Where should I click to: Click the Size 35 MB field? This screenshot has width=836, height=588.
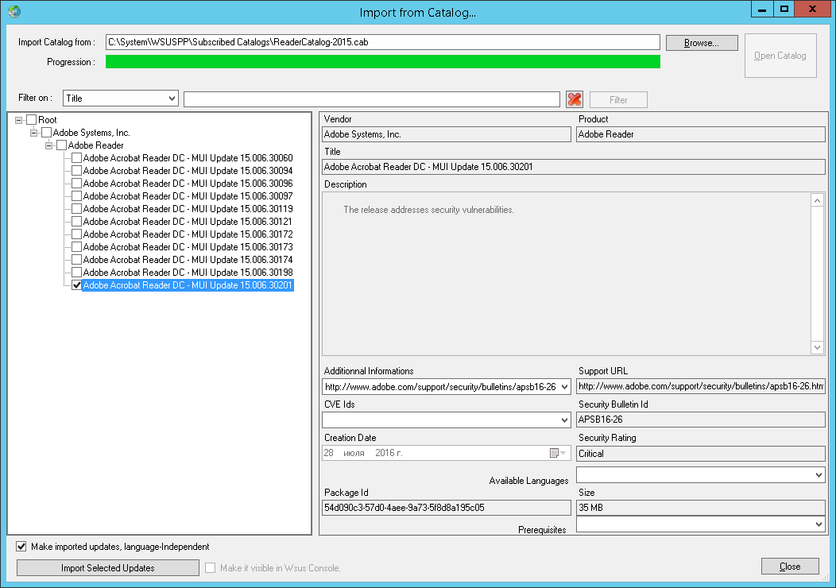click(x=701, y=508)
